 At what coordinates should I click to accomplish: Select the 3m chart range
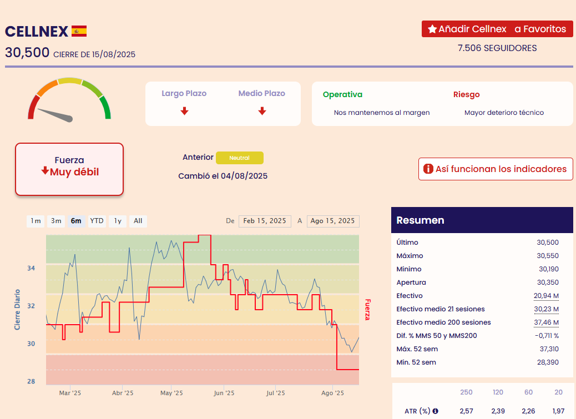click(56, 221)
